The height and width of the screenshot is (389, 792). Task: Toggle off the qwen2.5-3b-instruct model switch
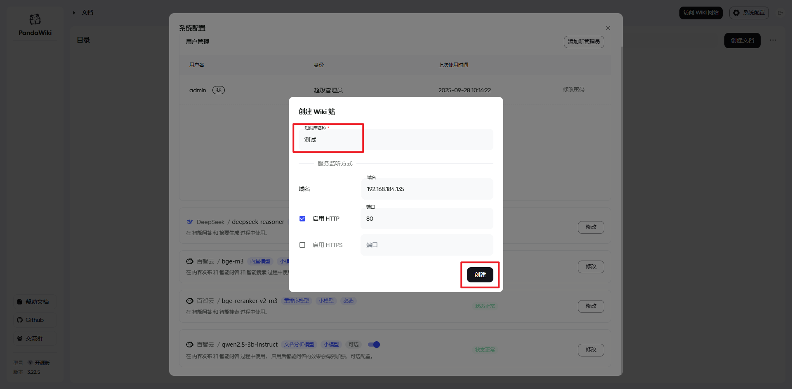point(374,345)
